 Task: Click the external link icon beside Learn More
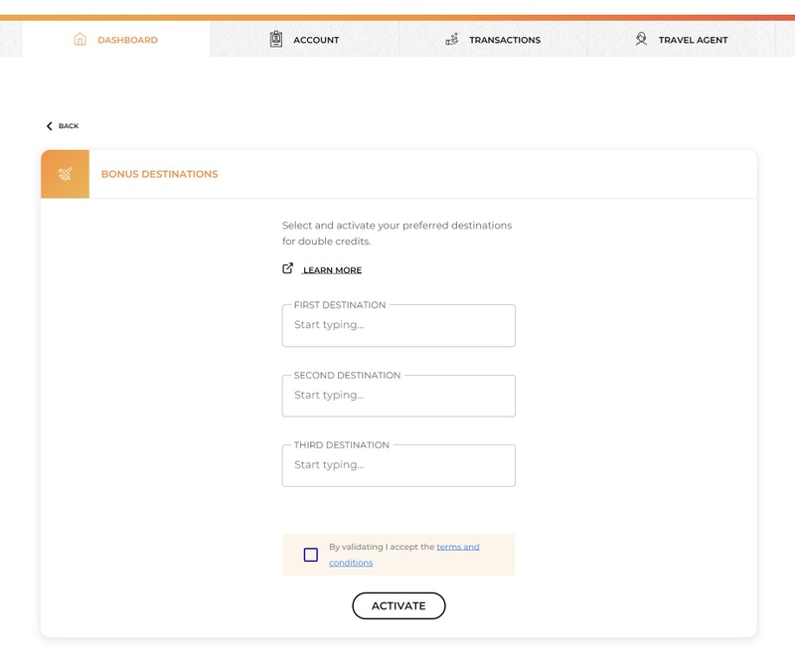(287, 268)
